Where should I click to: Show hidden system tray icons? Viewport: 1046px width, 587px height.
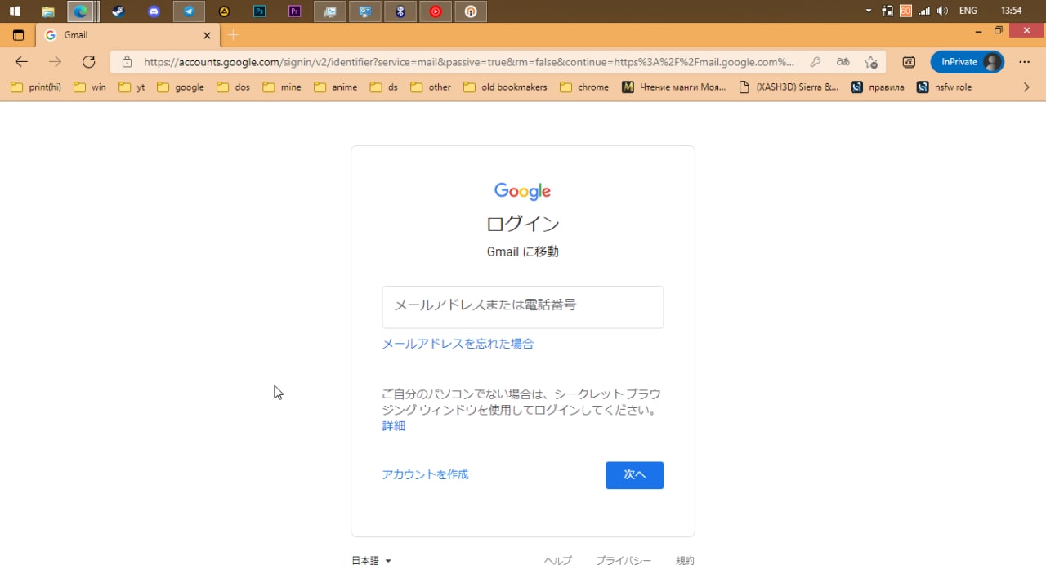click(x=869, y=11)
